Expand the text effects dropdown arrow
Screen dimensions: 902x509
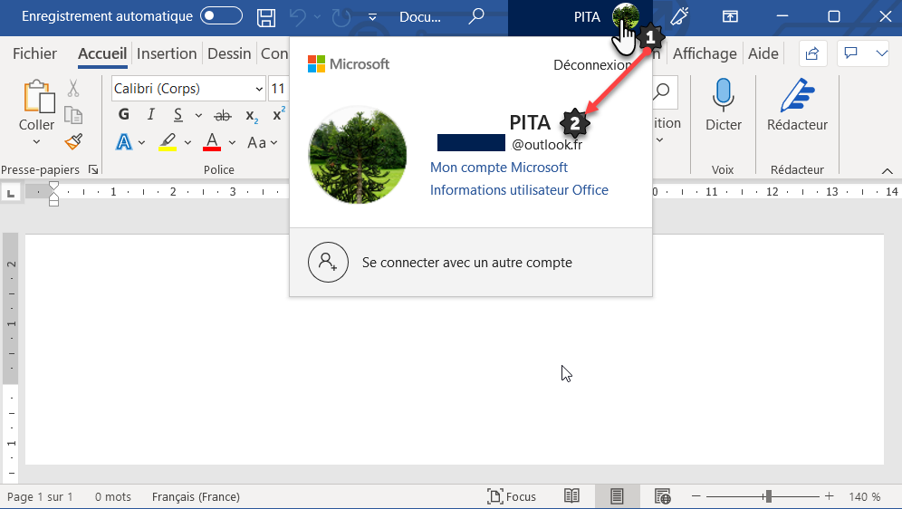coord(141,142)
